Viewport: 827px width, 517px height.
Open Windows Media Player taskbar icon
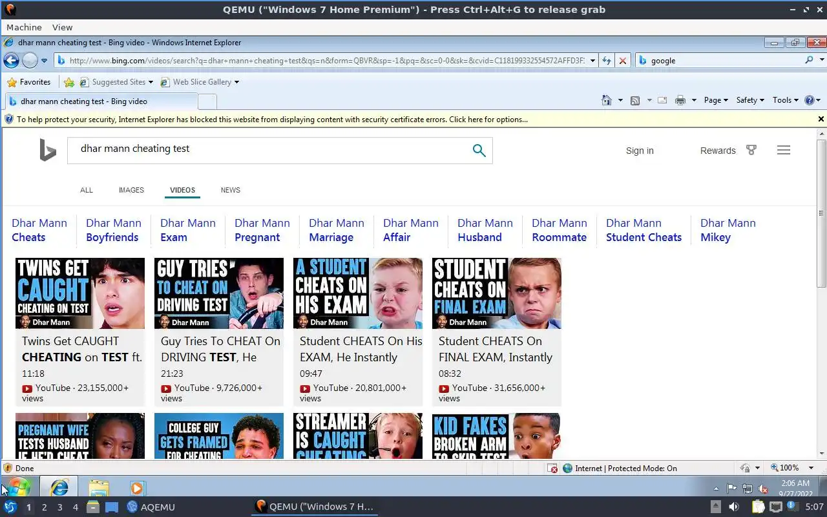tap(136, 487)
